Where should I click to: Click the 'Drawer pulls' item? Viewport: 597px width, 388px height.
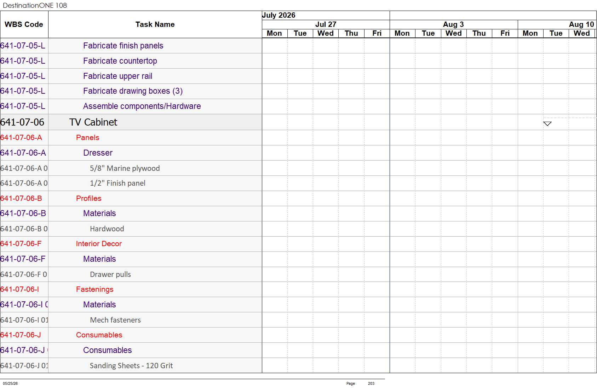coord(110,274)
